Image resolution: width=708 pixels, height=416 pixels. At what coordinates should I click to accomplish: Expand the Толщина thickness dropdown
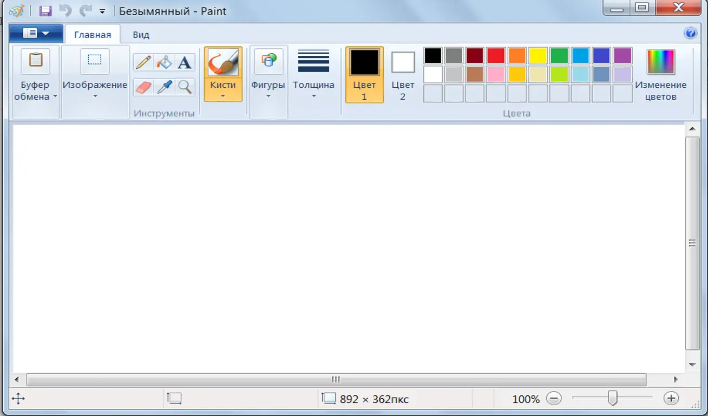(x=313, y=75)
